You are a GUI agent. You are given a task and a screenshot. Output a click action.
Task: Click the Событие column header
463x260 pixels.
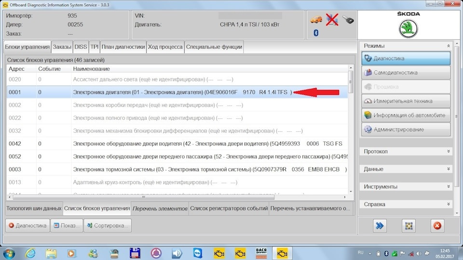(54, 69)
